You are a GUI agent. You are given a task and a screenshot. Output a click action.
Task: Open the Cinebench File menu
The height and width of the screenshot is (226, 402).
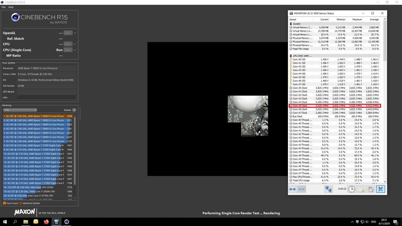pyautogui.click(x=3, y=7)
